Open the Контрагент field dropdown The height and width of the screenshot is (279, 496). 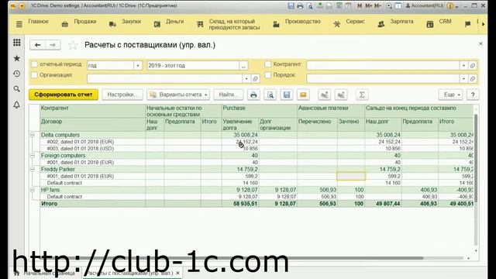(463, 65)
